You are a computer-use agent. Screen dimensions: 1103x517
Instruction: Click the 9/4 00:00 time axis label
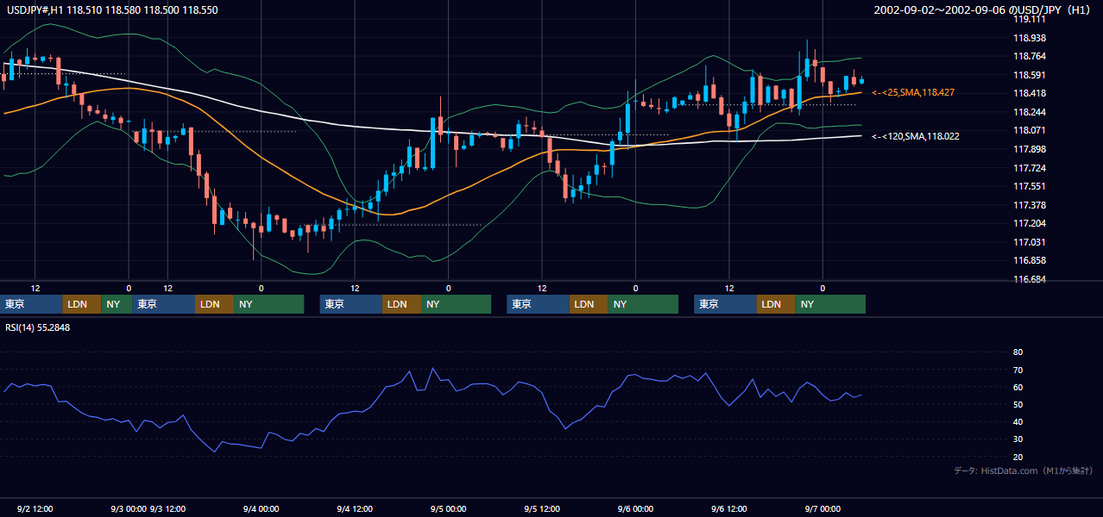262,509
